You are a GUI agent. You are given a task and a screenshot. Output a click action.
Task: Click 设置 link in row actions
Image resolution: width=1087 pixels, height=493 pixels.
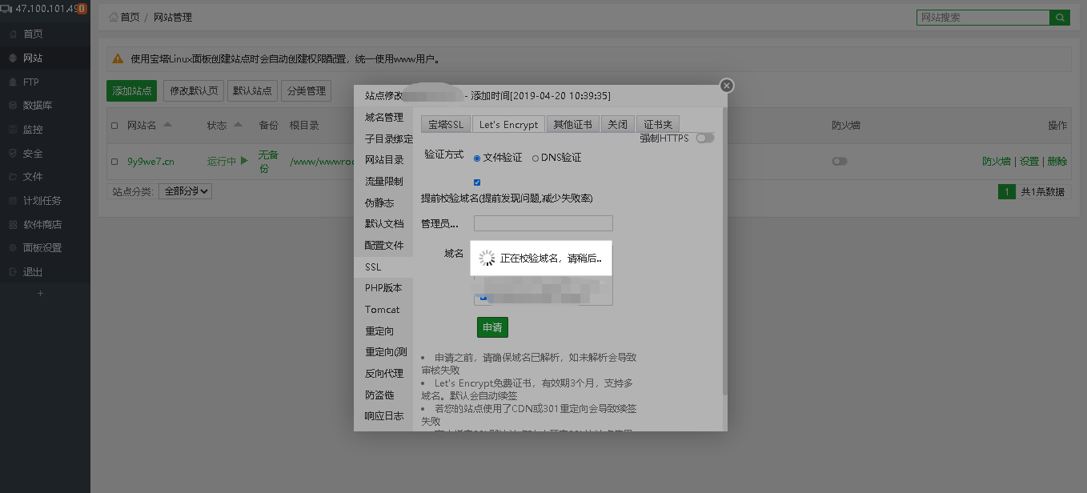click(1029, 162)
